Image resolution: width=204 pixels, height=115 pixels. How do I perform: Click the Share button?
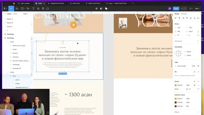point(176,9)
